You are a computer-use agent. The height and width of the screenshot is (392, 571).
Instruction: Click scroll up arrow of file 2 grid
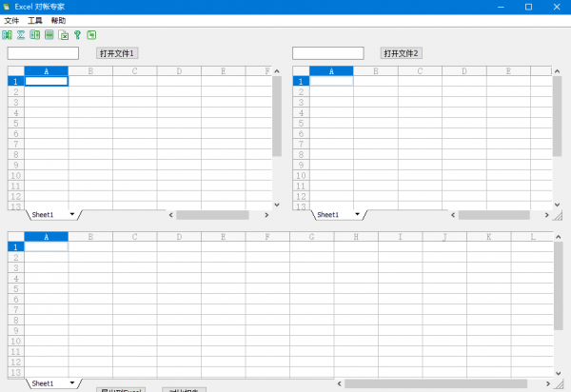click(x=557, y=71)
